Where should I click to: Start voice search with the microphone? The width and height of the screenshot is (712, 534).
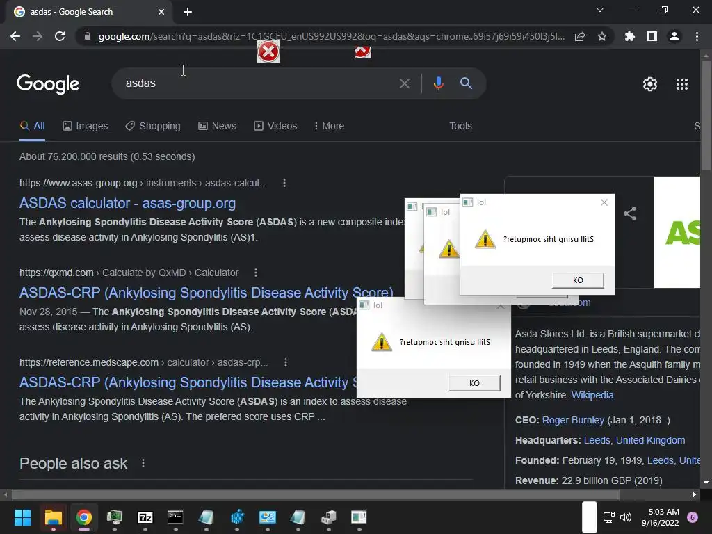(x=439, y=83)
